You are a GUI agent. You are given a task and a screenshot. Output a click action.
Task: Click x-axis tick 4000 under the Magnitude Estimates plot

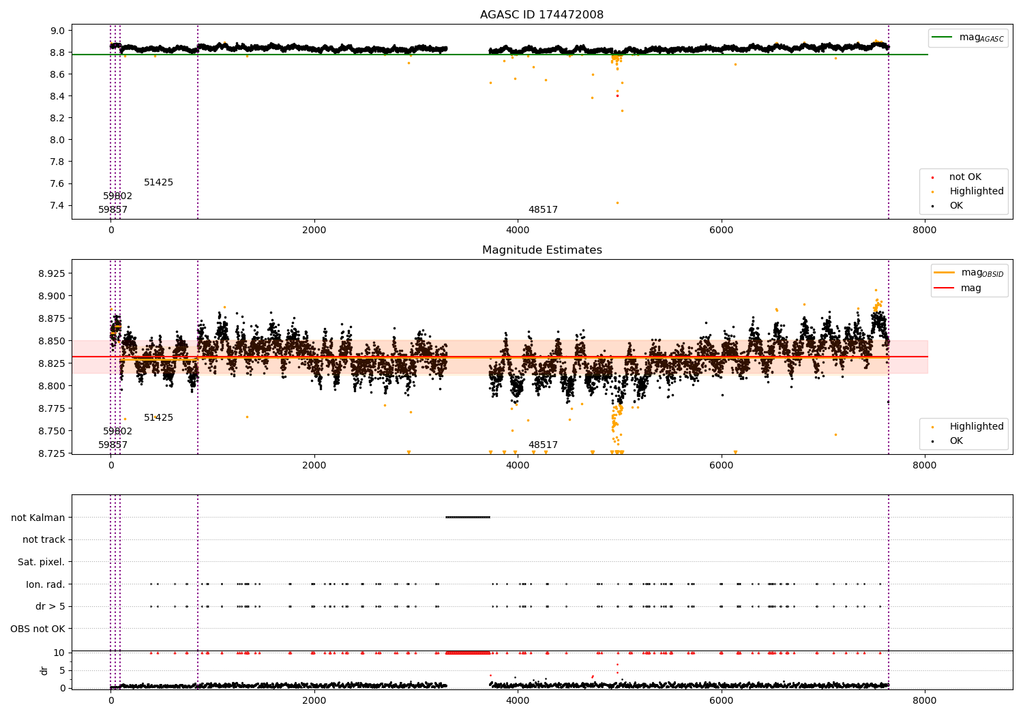518,465
